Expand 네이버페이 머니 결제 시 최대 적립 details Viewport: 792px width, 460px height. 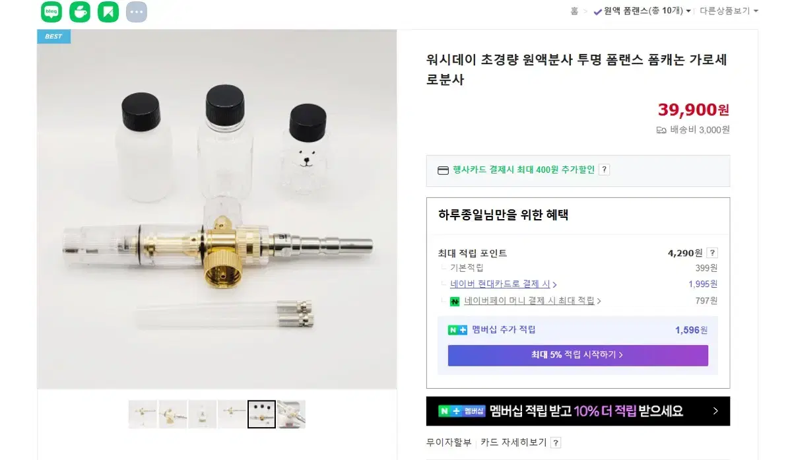click(533, 301)
